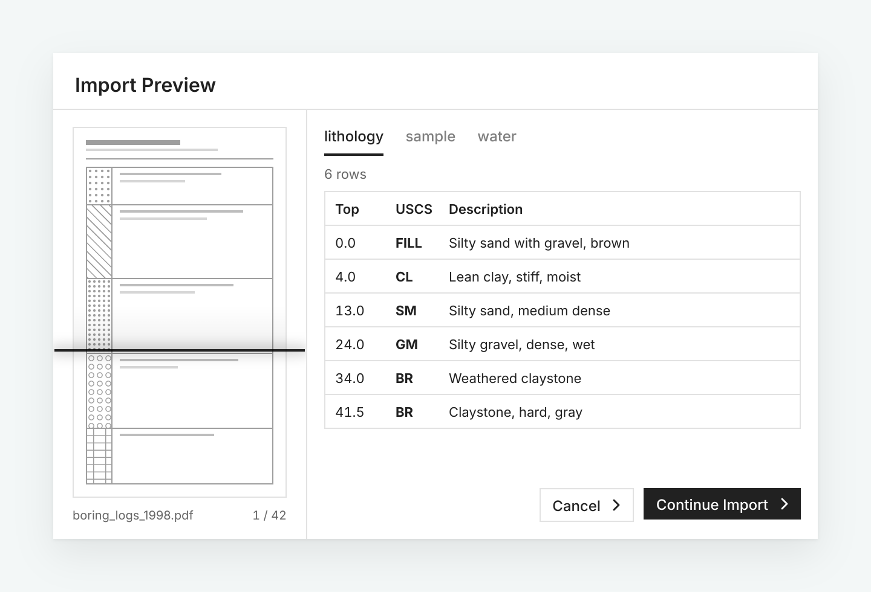Switch to the lithology tab
The width and height of the screenshot is (871, 592).
354,137
